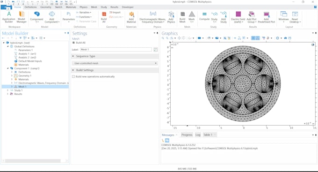This screenshot has height=172, width=318.
Task: Click the Add Component icon
Action: [x=52, y=14]
